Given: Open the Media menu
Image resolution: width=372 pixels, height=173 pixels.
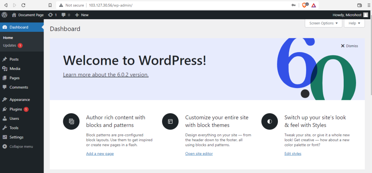Looking at the screenshot, I should [22, 68].
